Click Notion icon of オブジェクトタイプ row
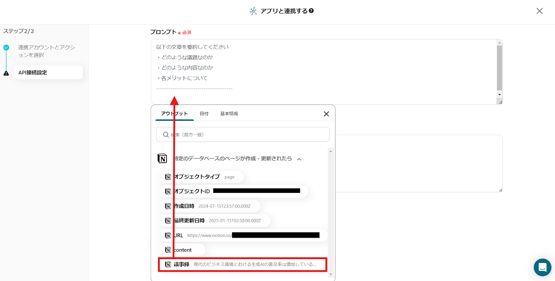Viewport: 555px width, 281px height. [x=168, y=177]
